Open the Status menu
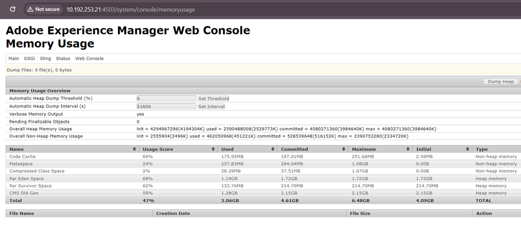The height and width of the screenshot is (239, 521). click(x=63, y=58)
